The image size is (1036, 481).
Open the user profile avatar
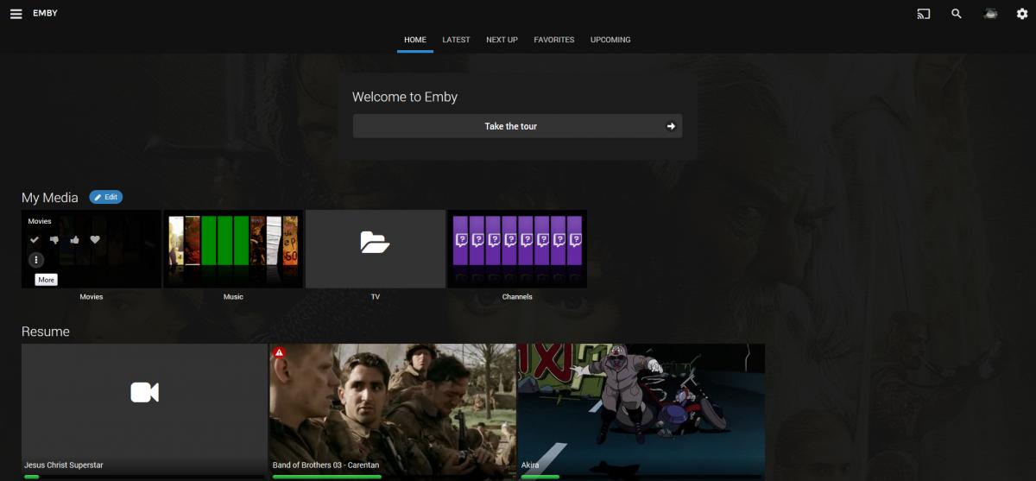(x=990, y=14)
